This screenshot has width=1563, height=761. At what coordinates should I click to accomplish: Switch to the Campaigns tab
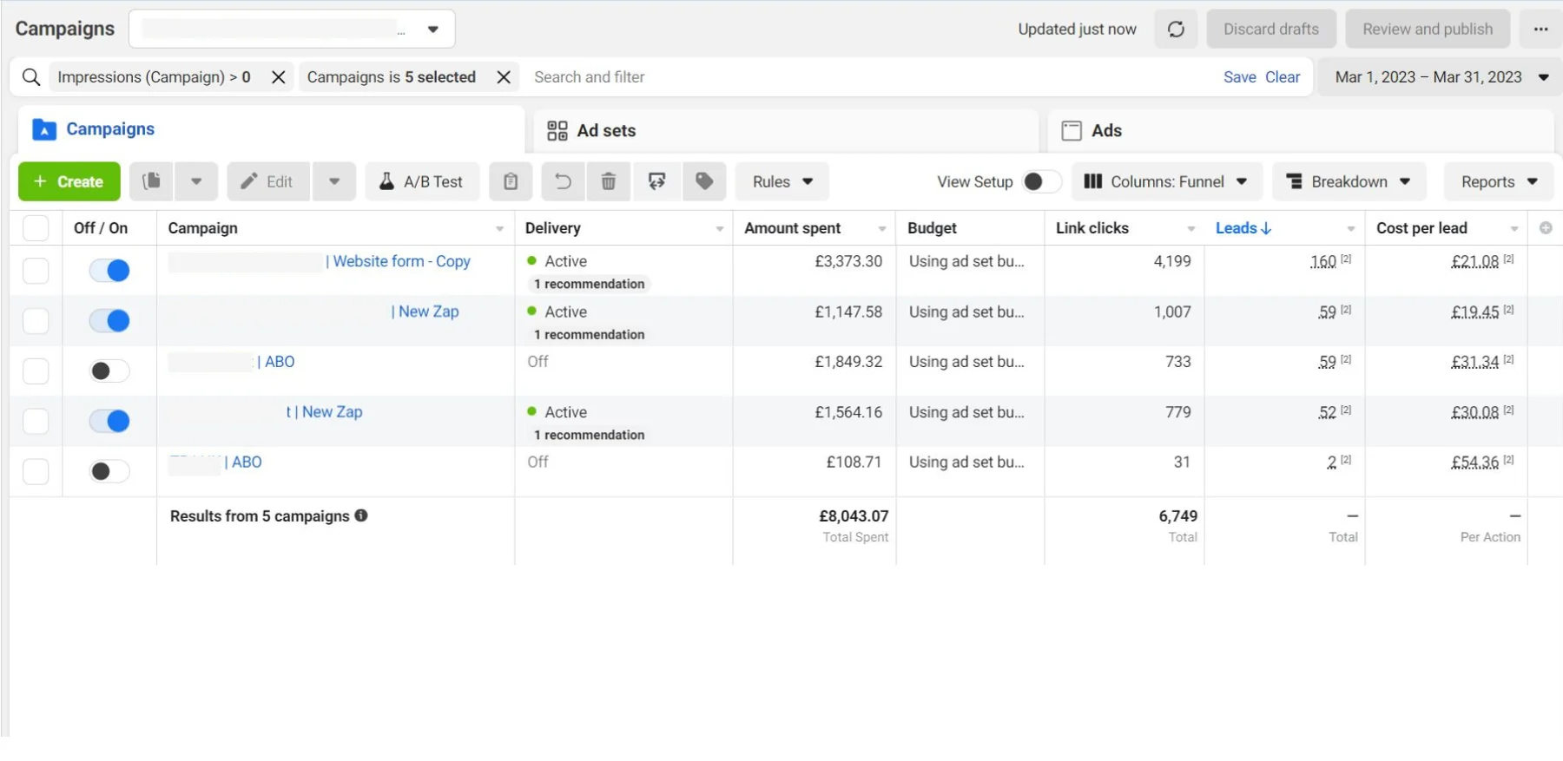pos(271,129)
